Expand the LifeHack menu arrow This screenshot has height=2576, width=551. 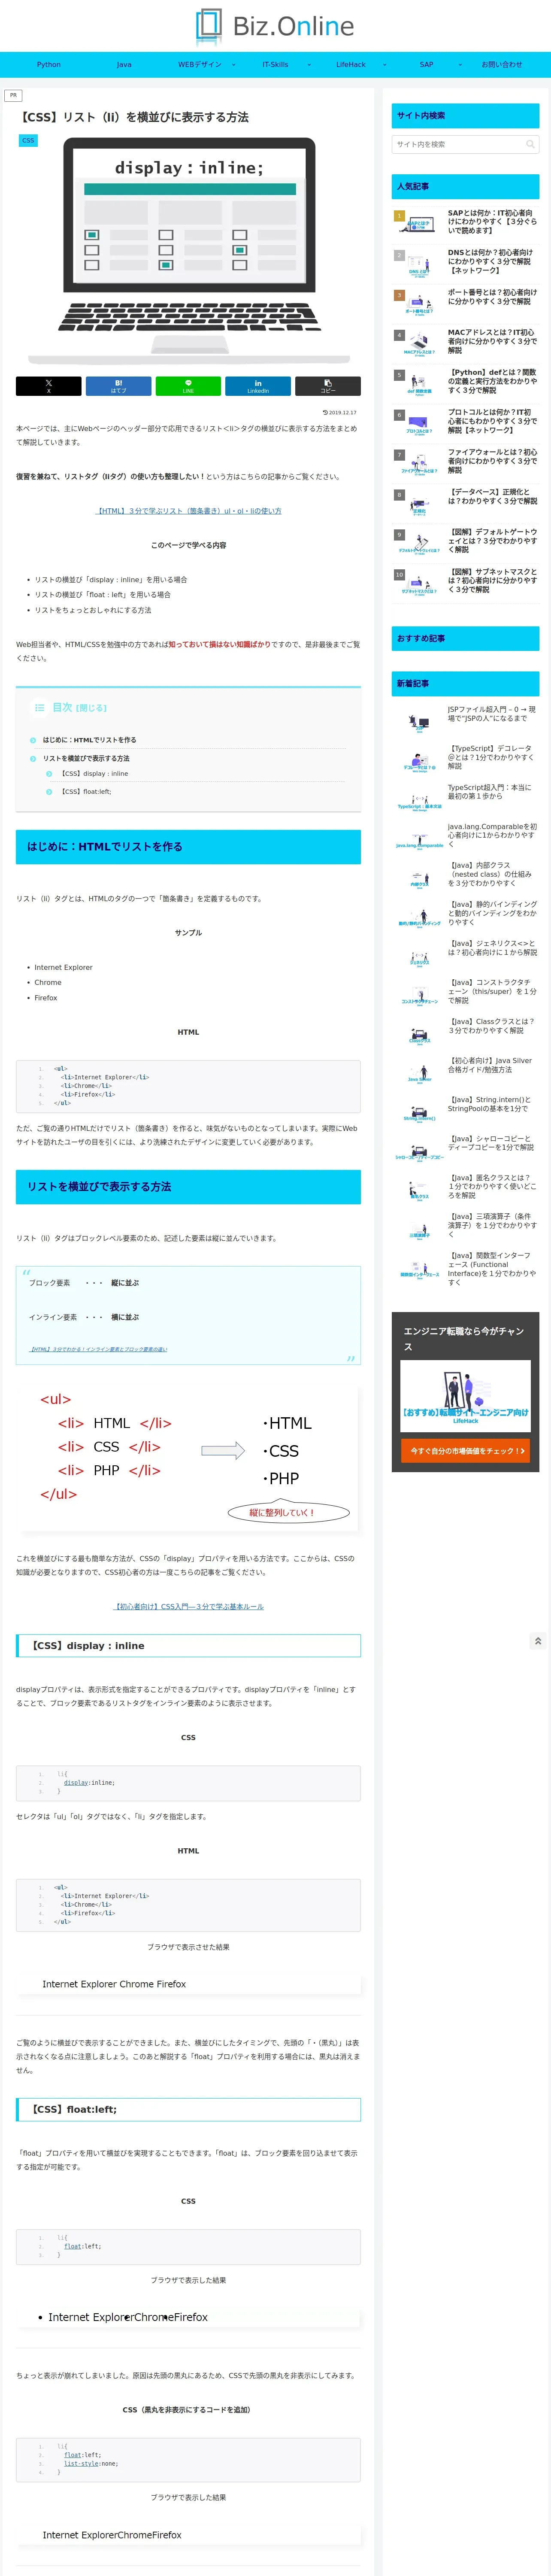pos(384,64)
